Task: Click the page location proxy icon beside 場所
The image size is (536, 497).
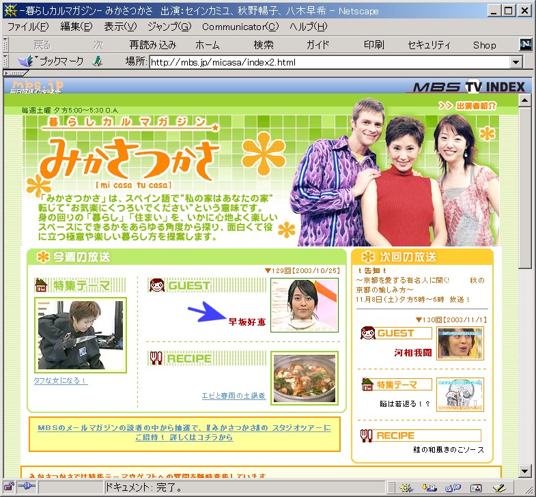Action: point(98,61)
